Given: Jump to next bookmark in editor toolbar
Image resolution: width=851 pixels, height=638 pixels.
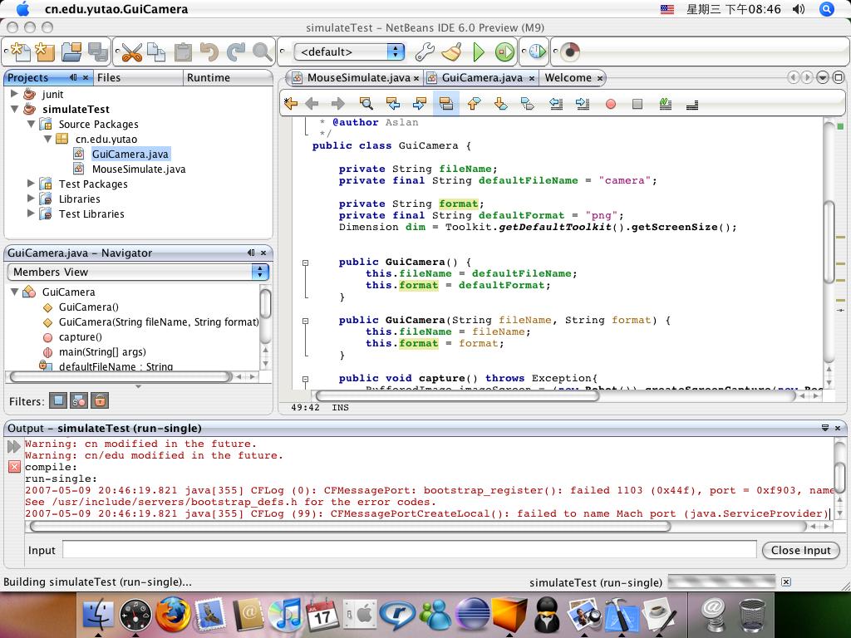Looking at the screenshot, I should (x=500, y=104).
